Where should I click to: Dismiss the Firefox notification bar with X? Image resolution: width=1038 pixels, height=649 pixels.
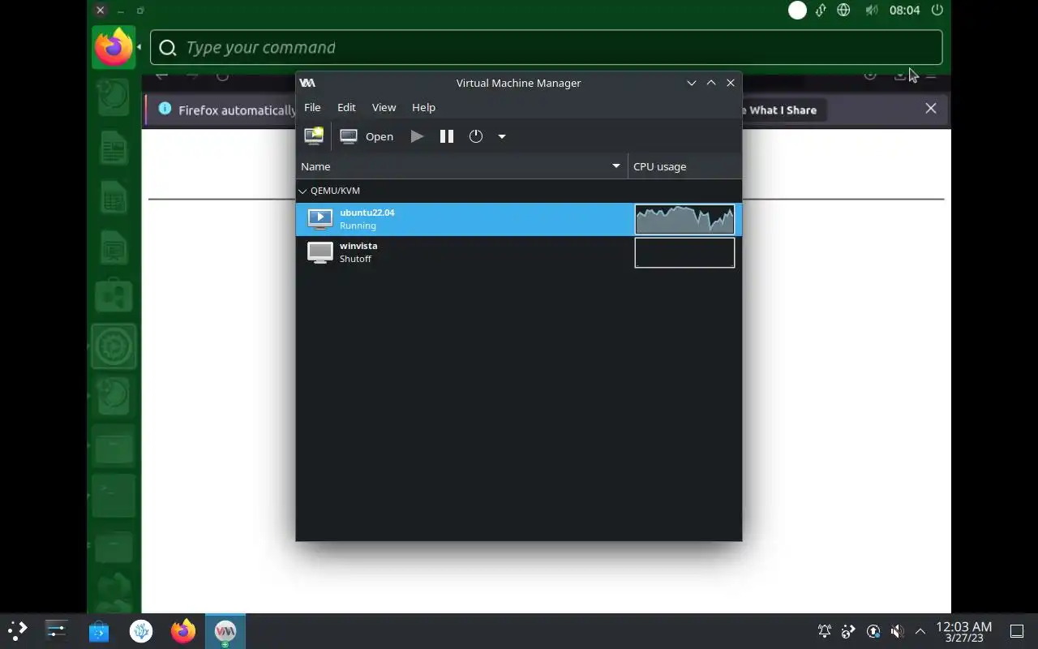931,109
